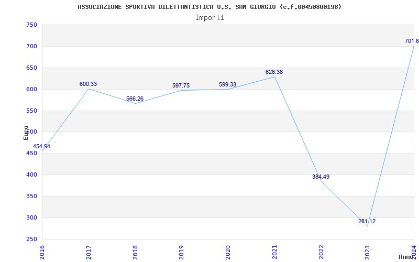The width and height of the screenshot is (419, 262).
Task: Click the 384.49 data label
Action: 321,177
